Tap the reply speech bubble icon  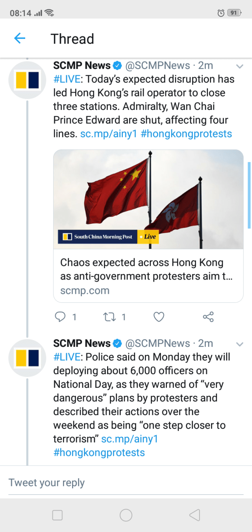[x=60, y=317]
